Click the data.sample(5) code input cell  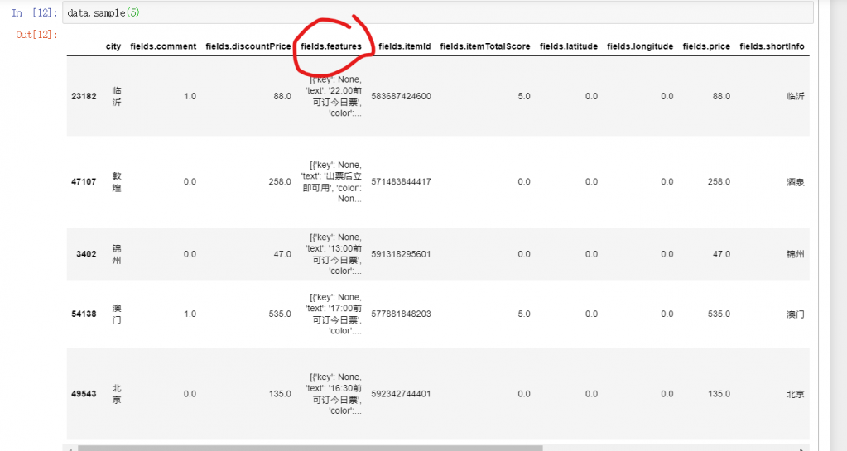point(437,13)
